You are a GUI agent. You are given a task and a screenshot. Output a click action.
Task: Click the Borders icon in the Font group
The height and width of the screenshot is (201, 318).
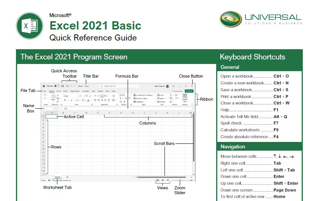[77, 100]
